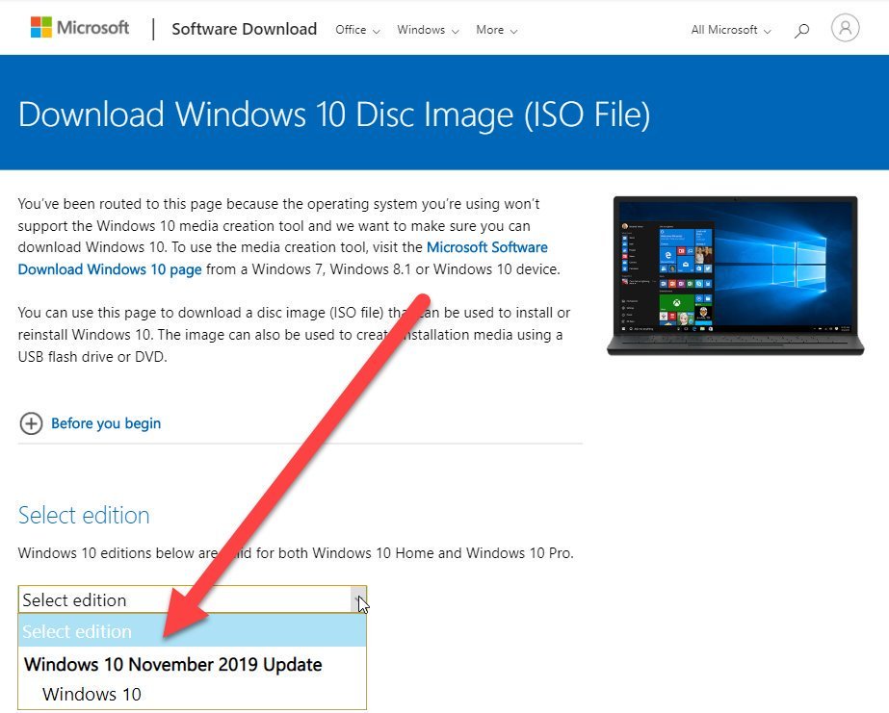
Task: Click the plus icon beside Before you begin
Action: point(33,423)
